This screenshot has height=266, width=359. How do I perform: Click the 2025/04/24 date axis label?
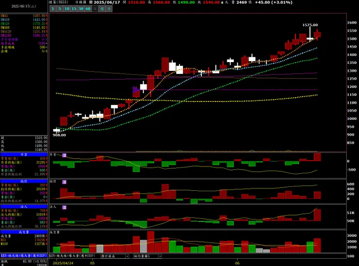click(63, 263)
